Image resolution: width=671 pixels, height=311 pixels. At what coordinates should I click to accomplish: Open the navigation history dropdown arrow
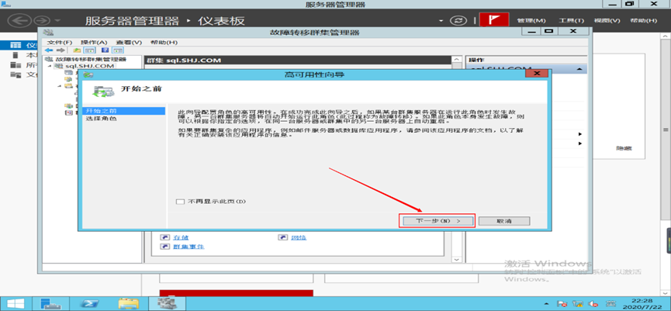[x=57, y=20]
